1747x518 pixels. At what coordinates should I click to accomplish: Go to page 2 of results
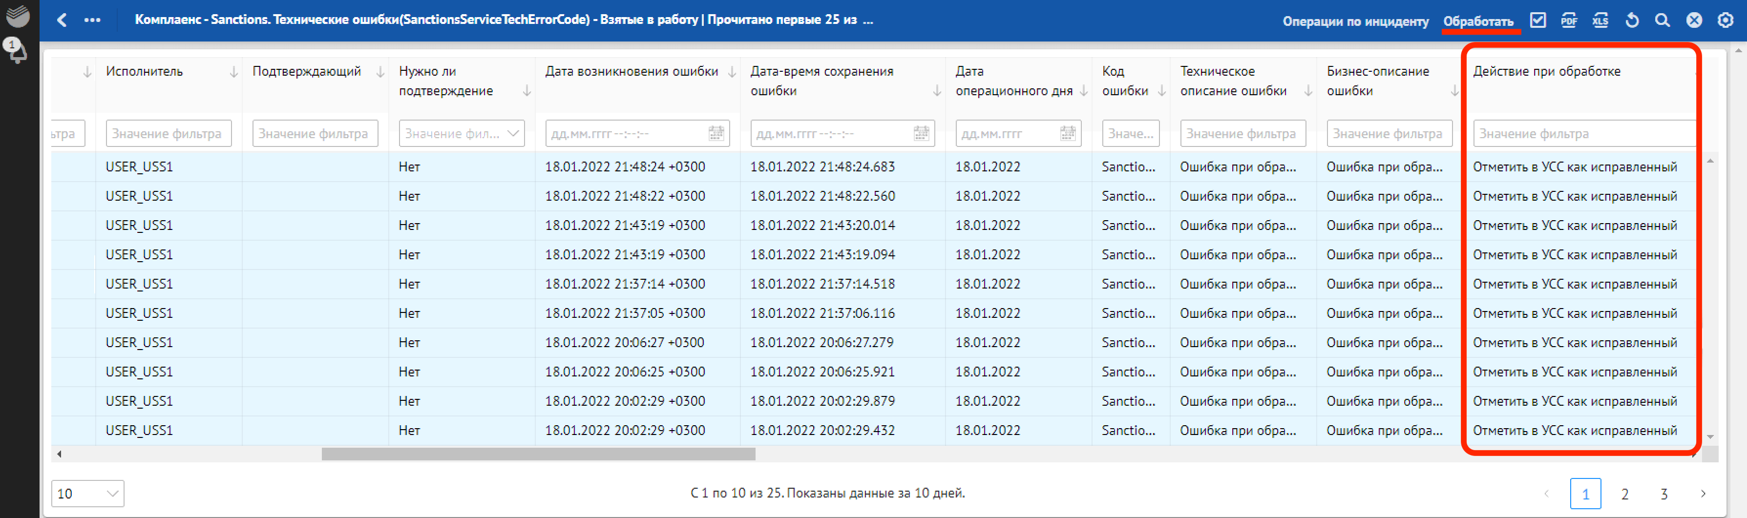coord(1624,494)
